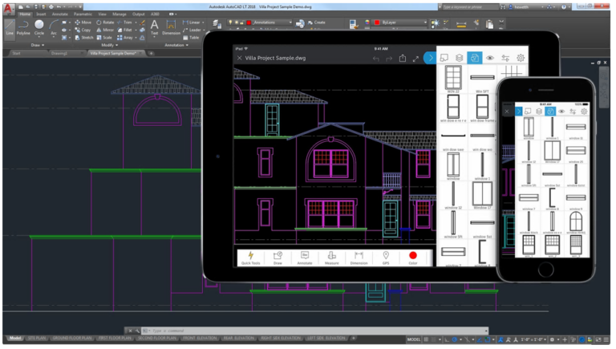Screen dimensions: 616x349
Task: Activate the Fillet tool
Action: [x=124, y=30]
